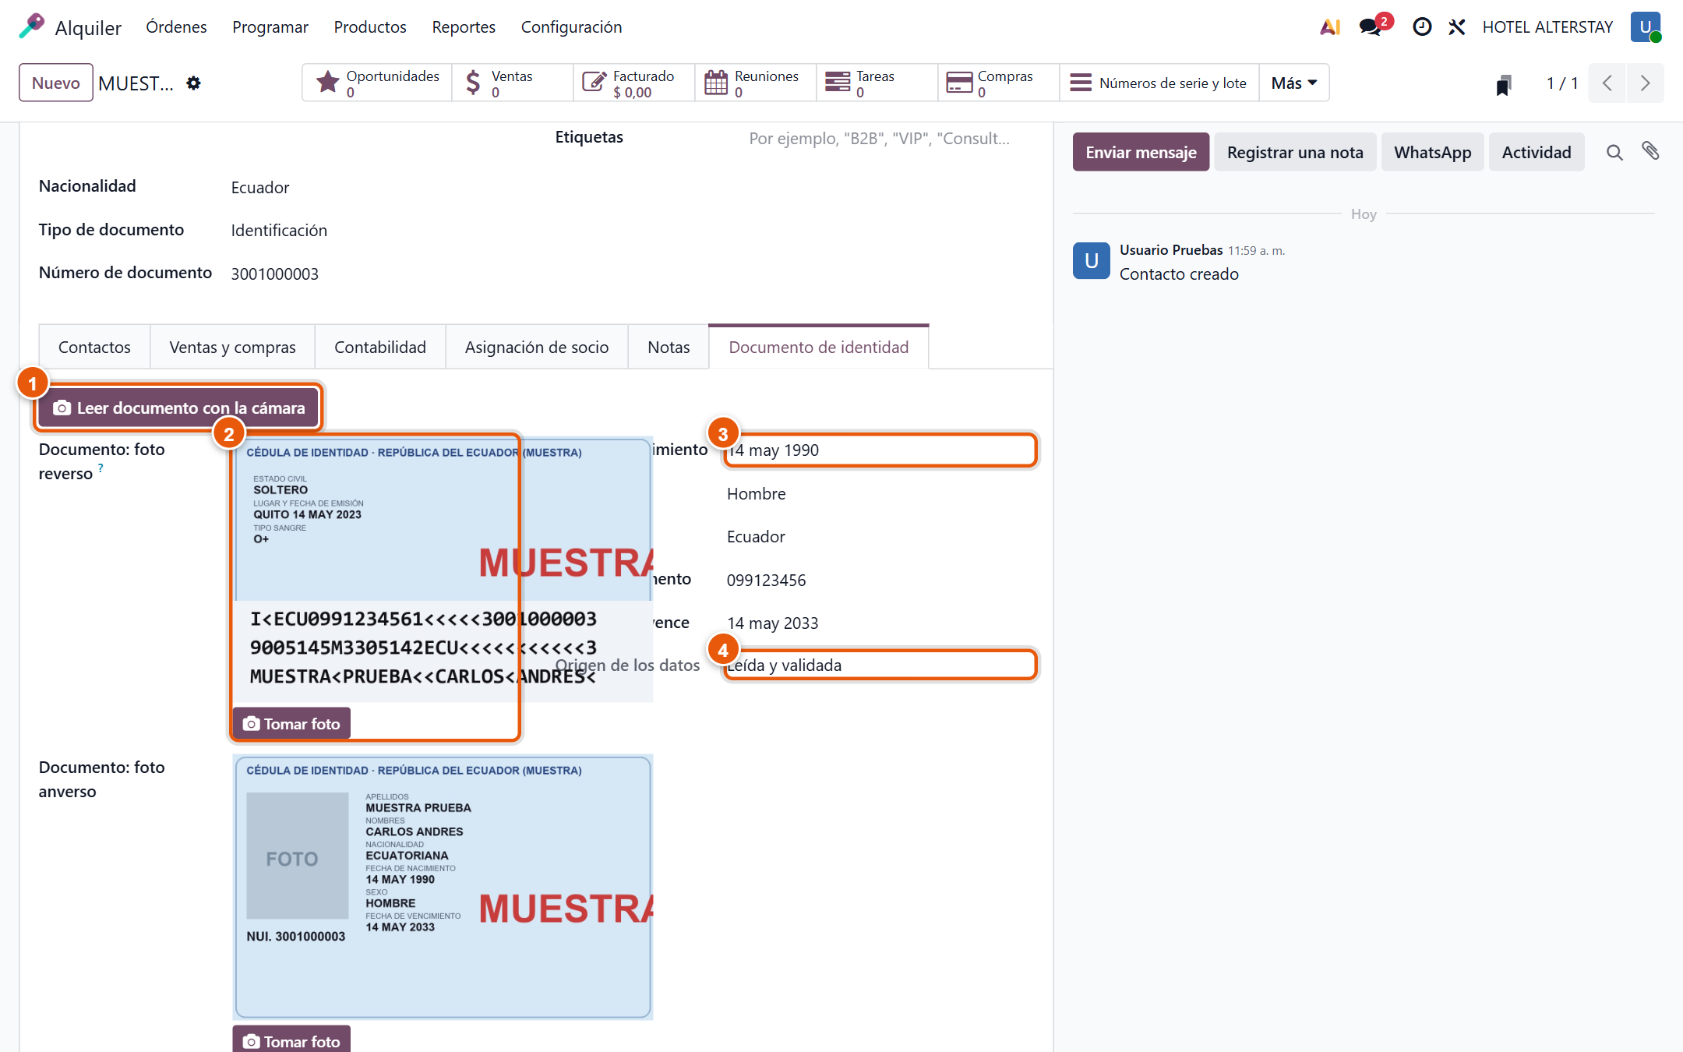Click the bookmark icon near pager
The image size is (1683, 1052).
point(1504,84)
